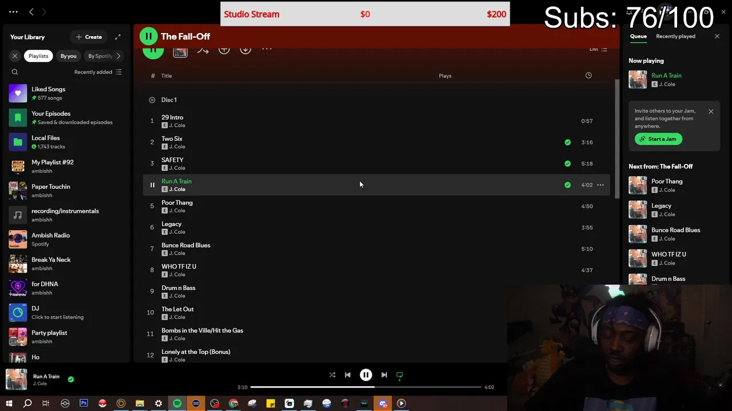This screenshot has height=411, width=732.
Task: Open My Playlist #92
Action: pos(66,166)
